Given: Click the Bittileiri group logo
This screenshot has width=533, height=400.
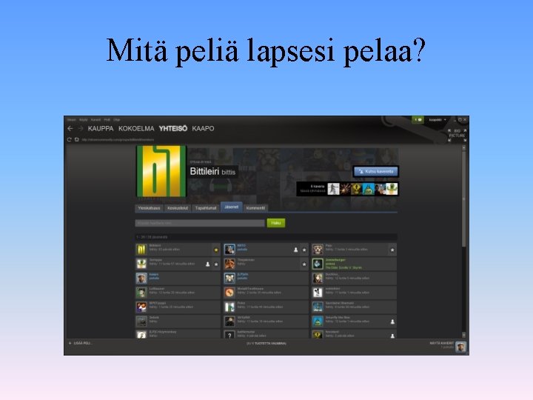Looking at the screenshot, I should point(161,171).
